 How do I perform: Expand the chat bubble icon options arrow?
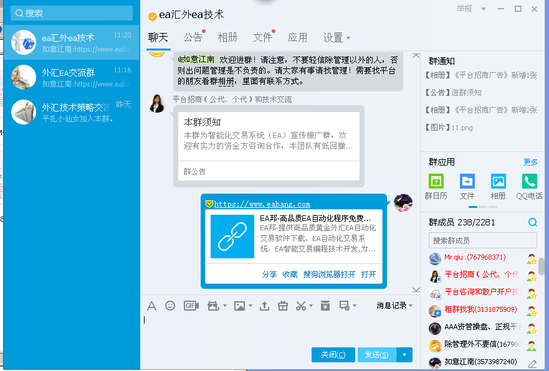tap(355, 306)
